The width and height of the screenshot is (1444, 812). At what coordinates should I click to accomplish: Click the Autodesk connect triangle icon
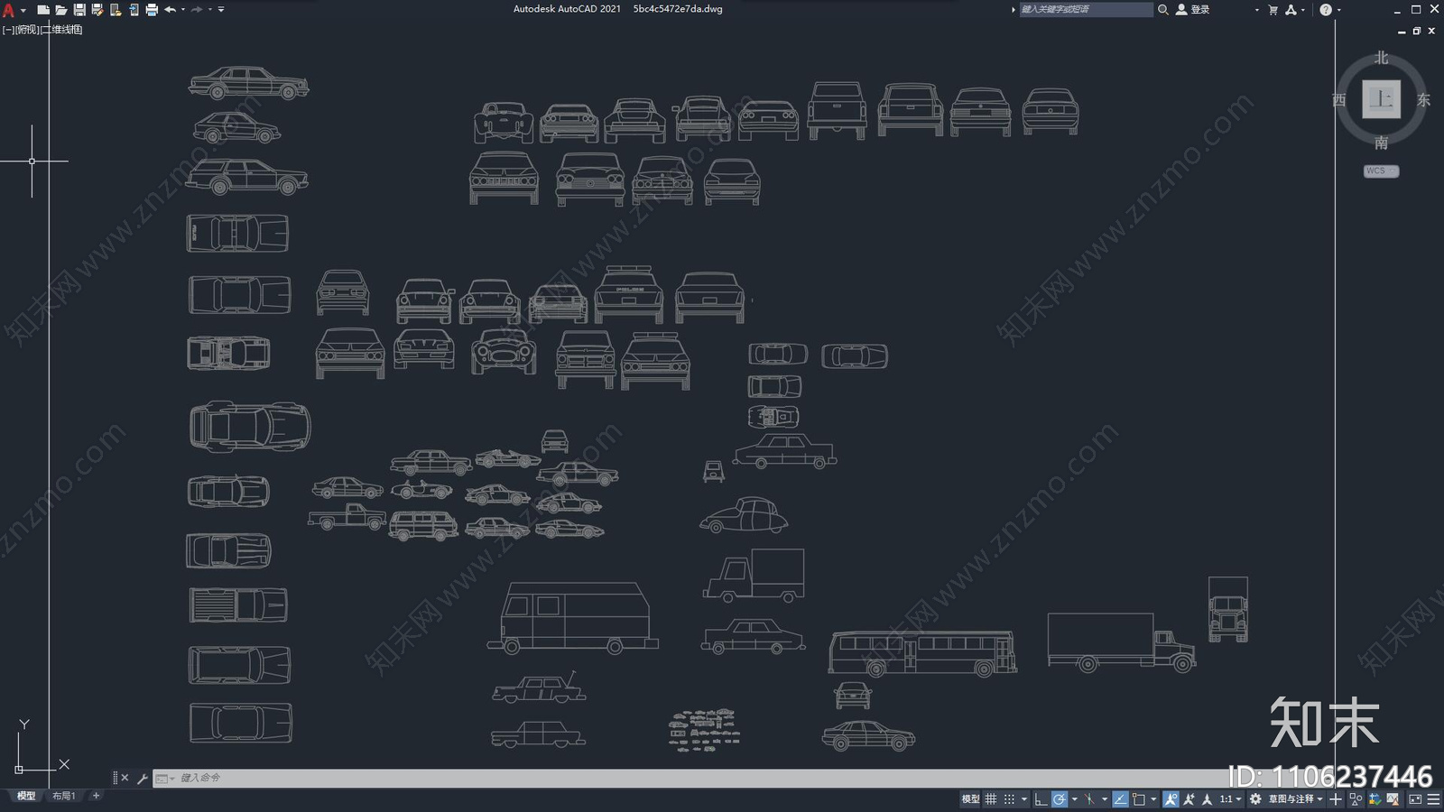click(x=1291, y=10)
